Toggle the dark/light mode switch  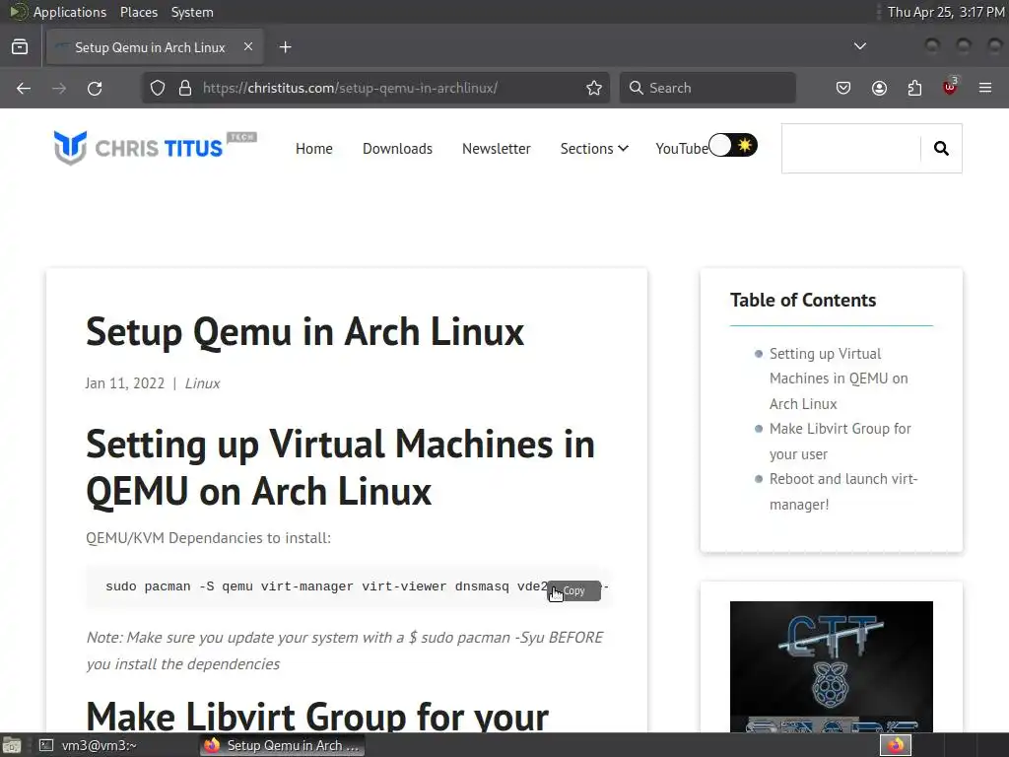point(733,146)
